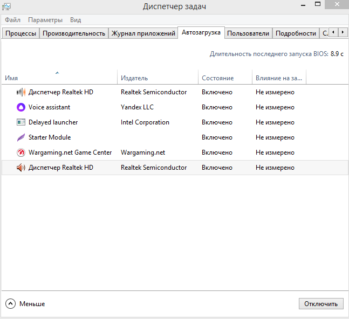
Task: Open the Параметры menu
Action: [x=45, y=20]
